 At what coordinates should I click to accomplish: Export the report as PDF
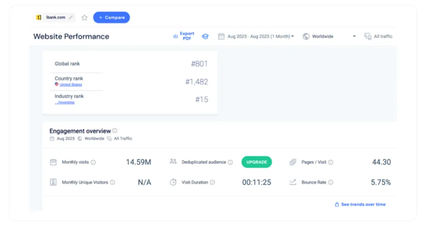point(184,36)
